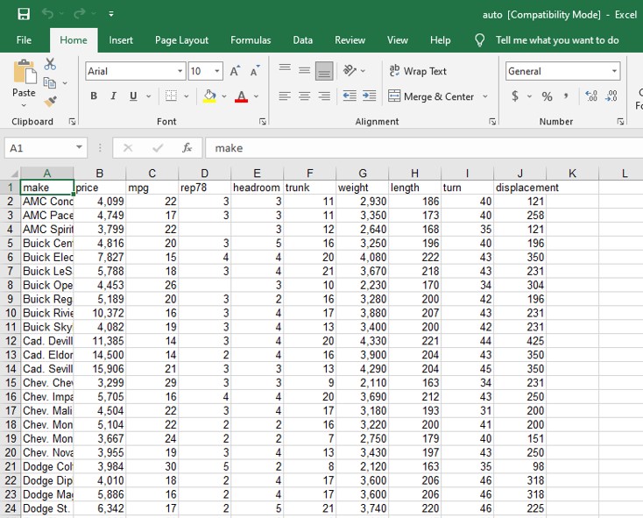Open the Arial font name dropdown
Screen dimensions: 643x518
[x=180, y=71]
